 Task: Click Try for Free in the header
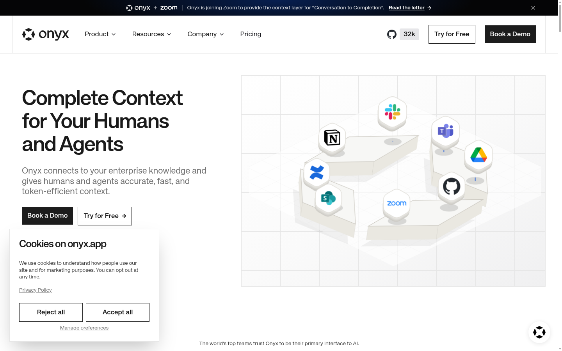pyautogui.click(x=452, y=34)
